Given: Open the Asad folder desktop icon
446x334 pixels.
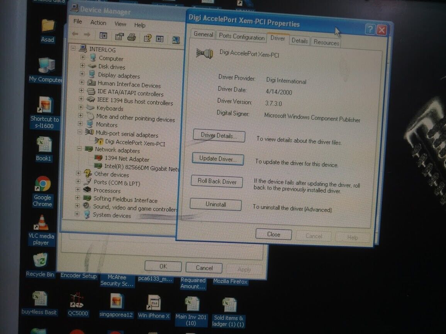Looking at the screenshot, I should (x=47, y=30).
